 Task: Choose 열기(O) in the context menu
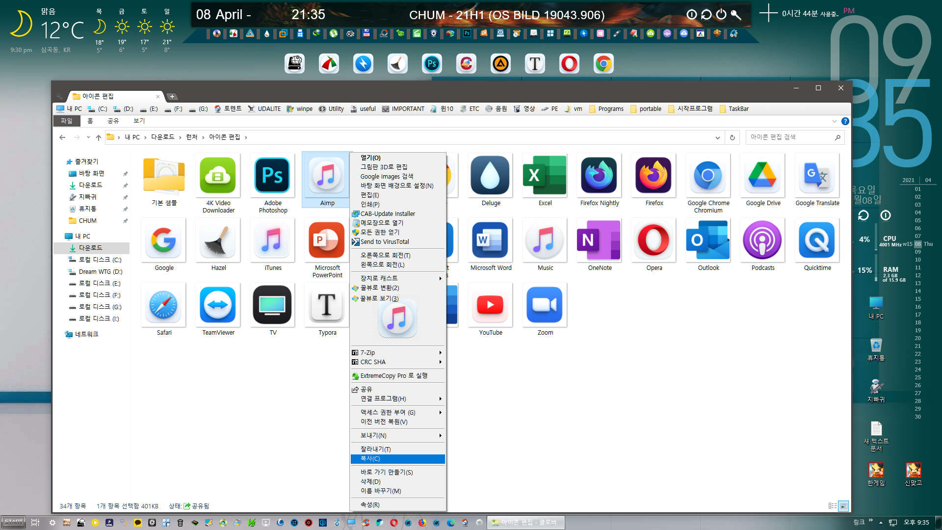(x=398, y=158)
